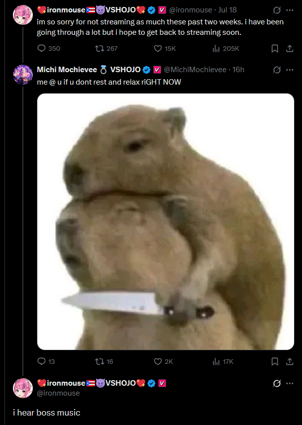Open @MichiMochievee profile handle link
302x425 pixels.
195,70
